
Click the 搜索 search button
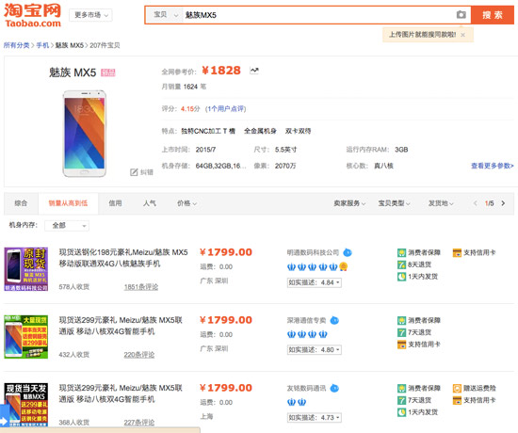pos(493,15)
